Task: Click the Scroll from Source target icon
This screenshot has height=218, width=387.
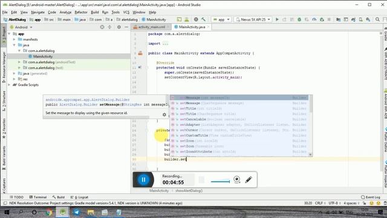Action: coord(102,27)
